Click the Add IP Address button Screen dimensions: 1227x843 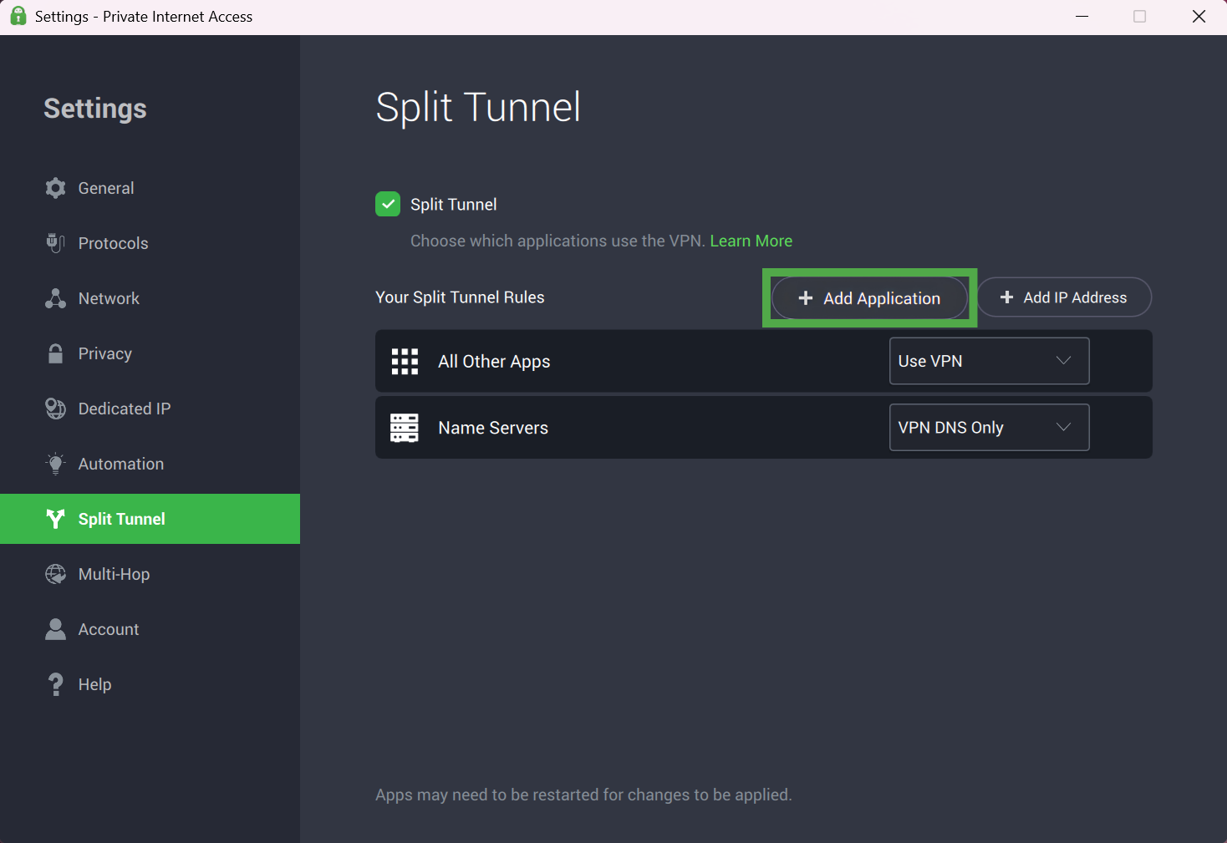click(1064, 297)
